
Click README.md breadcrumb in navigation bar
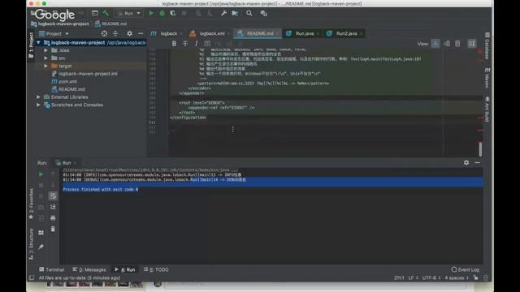click(110, 24)
